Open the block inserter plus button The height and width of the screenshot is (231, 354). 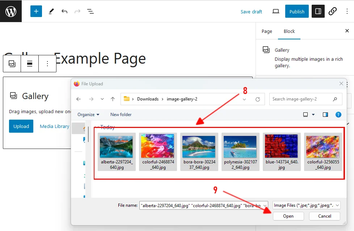[36, 11]
